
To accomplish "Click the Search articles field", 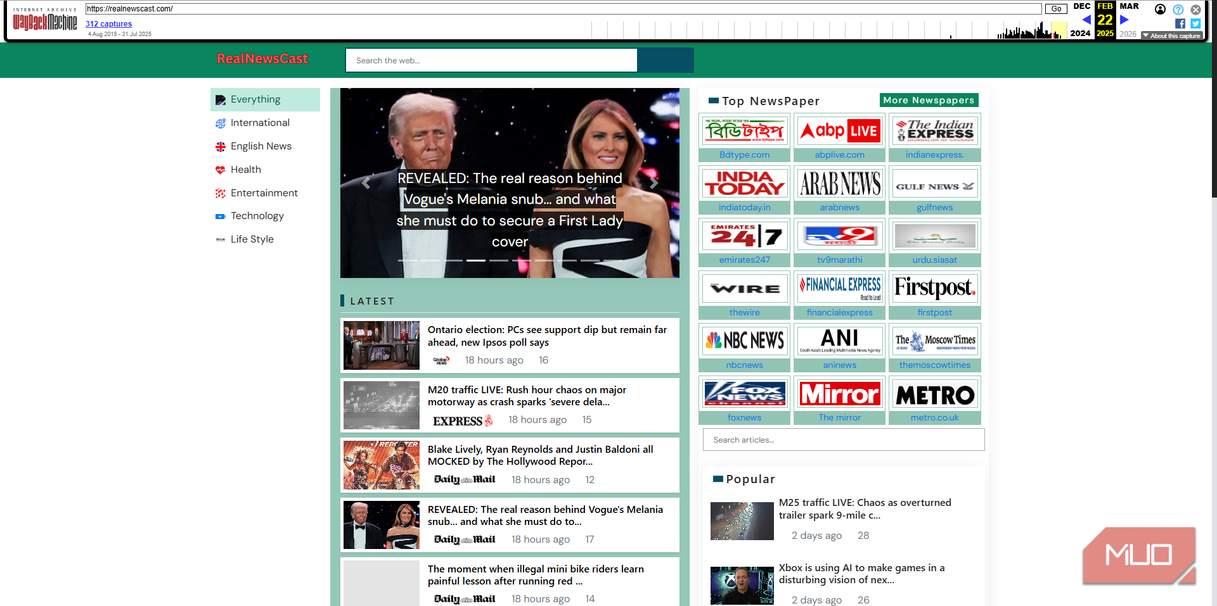I will tap(844, 439).
